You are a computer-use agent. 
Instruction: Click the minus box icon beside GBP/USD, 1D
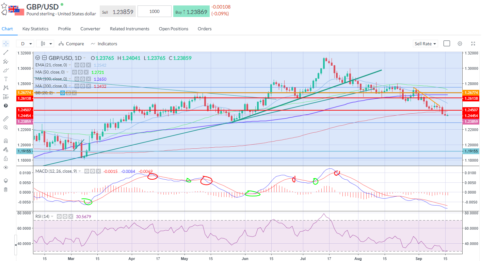[44, 58]
